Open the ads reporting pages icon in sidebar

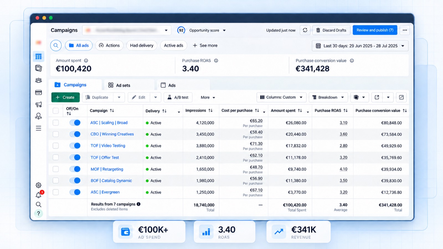coord(38,68)
